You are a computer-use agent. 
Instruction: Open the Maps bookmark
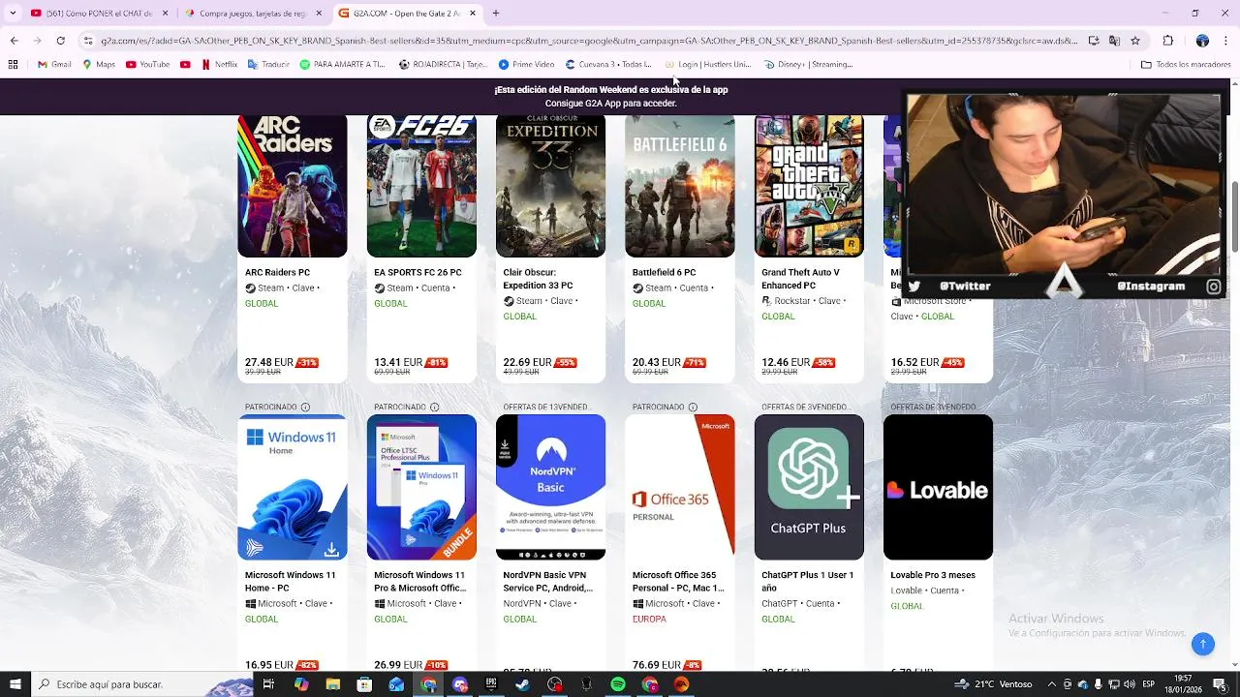point(99,65)
